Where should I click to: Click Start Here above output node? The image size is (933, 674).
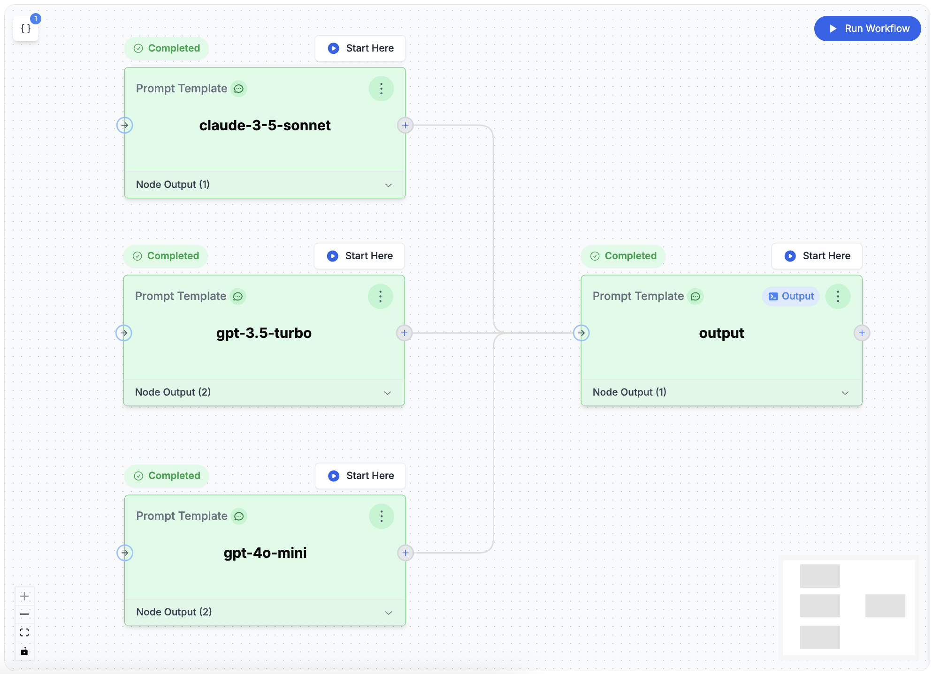817,256
